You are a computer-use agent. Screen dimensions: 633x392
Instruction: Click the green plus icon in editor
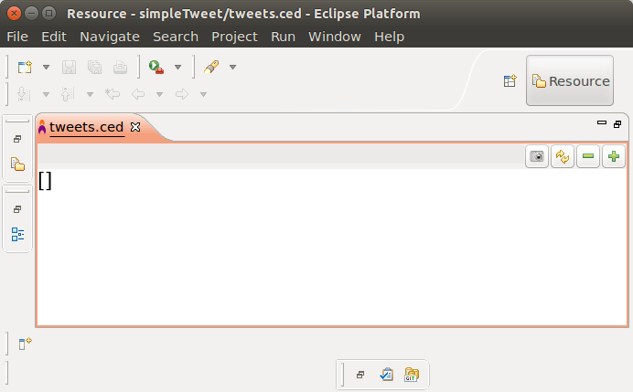coord(613,156)
